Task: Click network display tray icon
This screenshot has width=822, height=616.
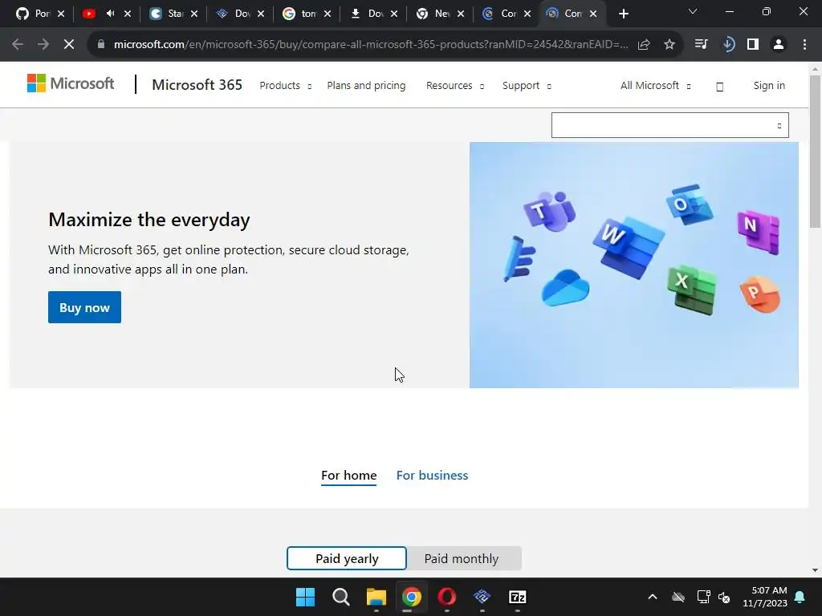Action: tap(703, 597)
